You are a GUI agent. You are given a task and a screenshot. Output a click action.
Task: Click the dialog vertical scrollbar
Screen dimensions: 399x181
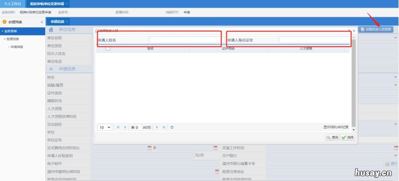354,83
